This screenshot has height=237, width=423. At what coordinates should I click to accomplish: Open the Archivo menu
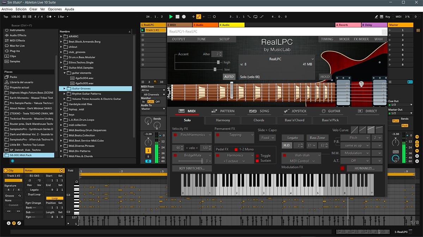pyautogui.click(x=7, y=9)
